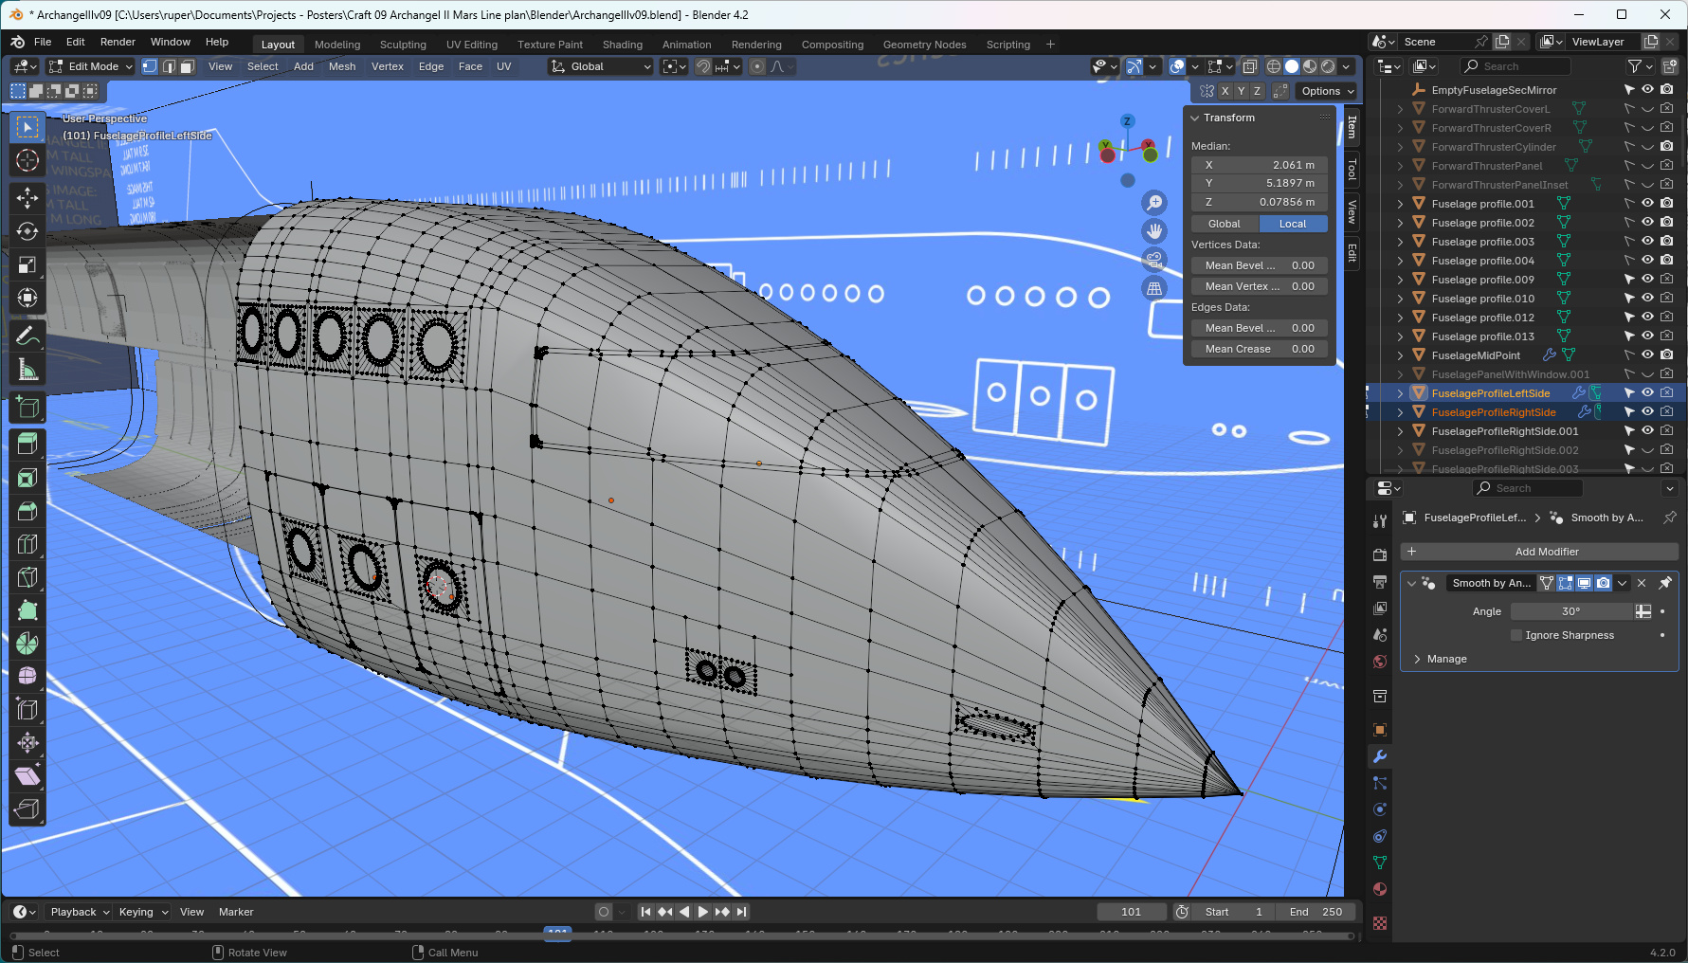1688x963 pixels.
Task: Tick the Ignore Sharpness checkbox
Action: (x=1516, y=635)
